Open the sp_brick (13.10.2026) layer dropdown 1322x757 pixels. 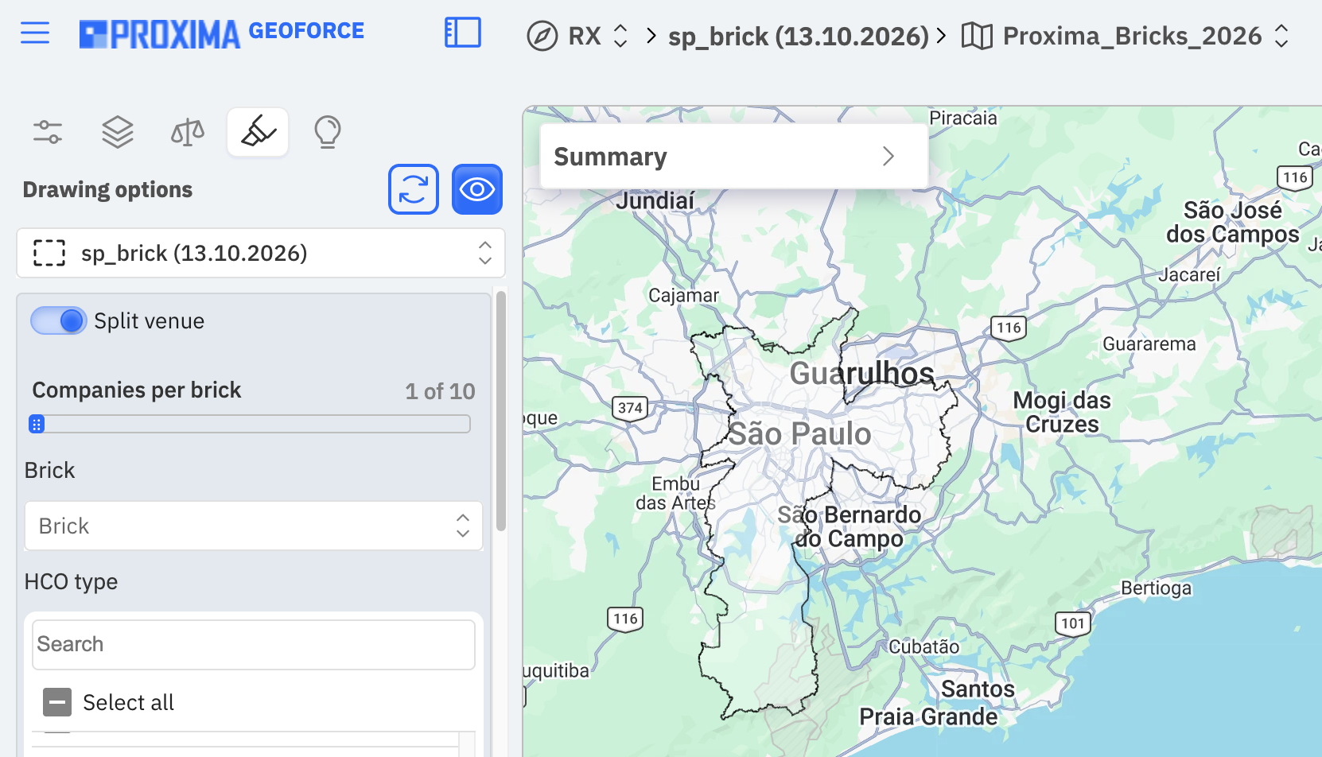(261, 253)
